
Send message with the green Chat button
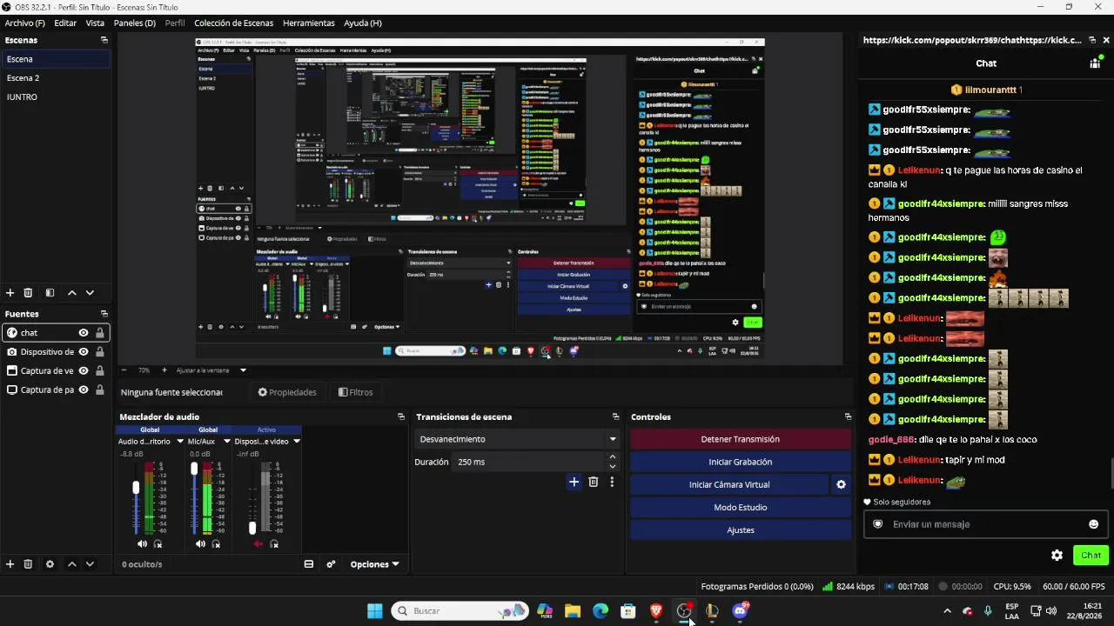(1091, 556)
